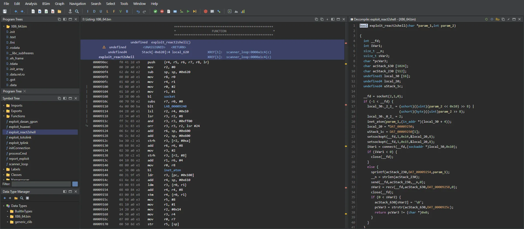Viewport: 524px width, 229px height.
Task: Click address 00009108 in the listing
Action: point(100,97)
